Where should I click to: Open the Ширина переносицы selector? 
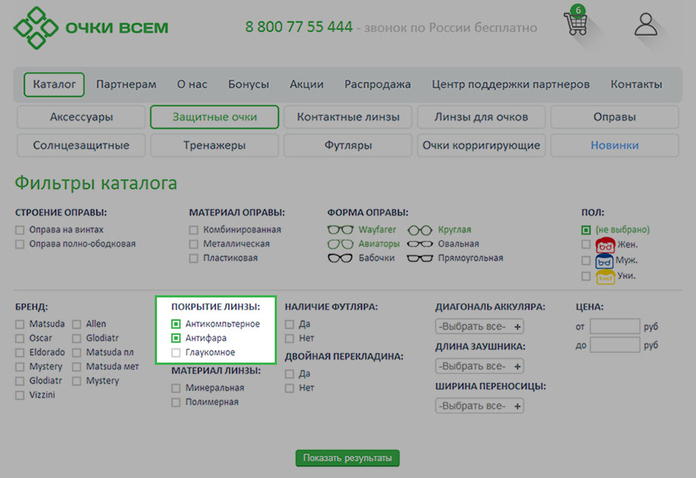[x=480, y=406]
